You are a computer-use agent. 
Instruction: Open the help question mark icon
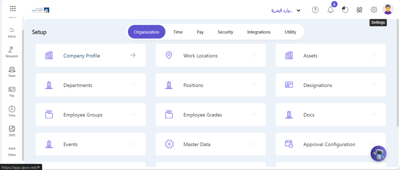coord(315,10)
